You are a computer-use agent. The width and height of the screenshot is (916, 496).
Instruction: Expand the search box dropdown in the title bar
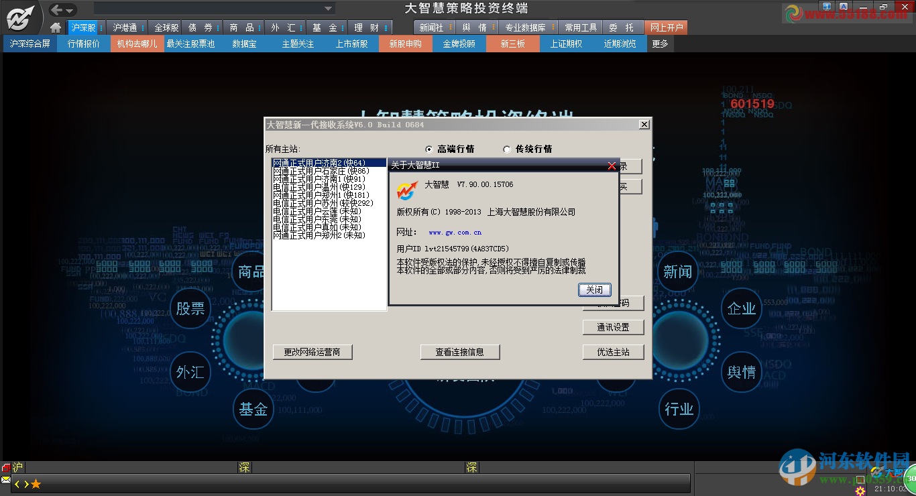coord(329,9)
